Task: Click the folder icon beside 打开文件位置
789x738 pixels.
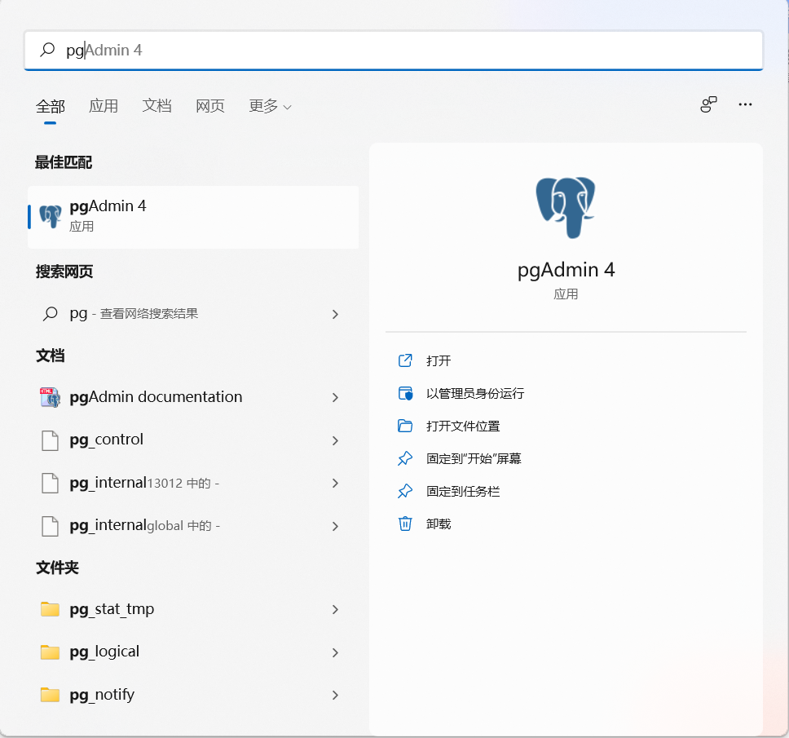Action: (x=405, y=426)
